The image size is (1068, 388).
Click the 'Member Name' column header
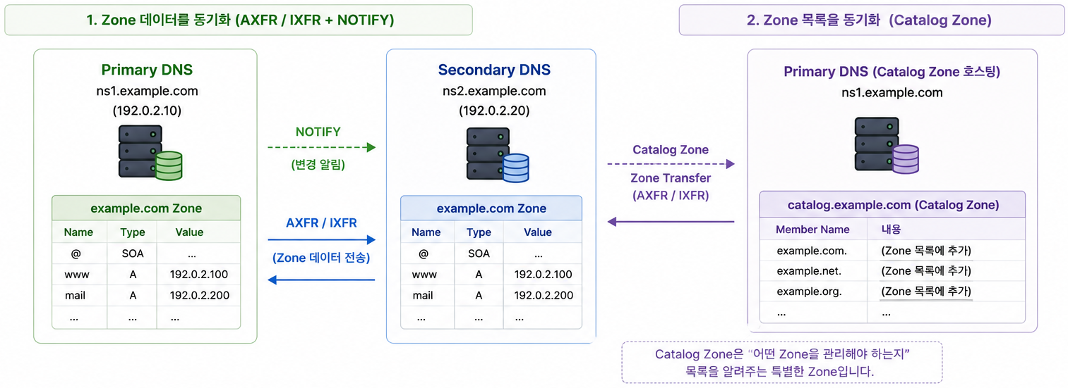812,229
